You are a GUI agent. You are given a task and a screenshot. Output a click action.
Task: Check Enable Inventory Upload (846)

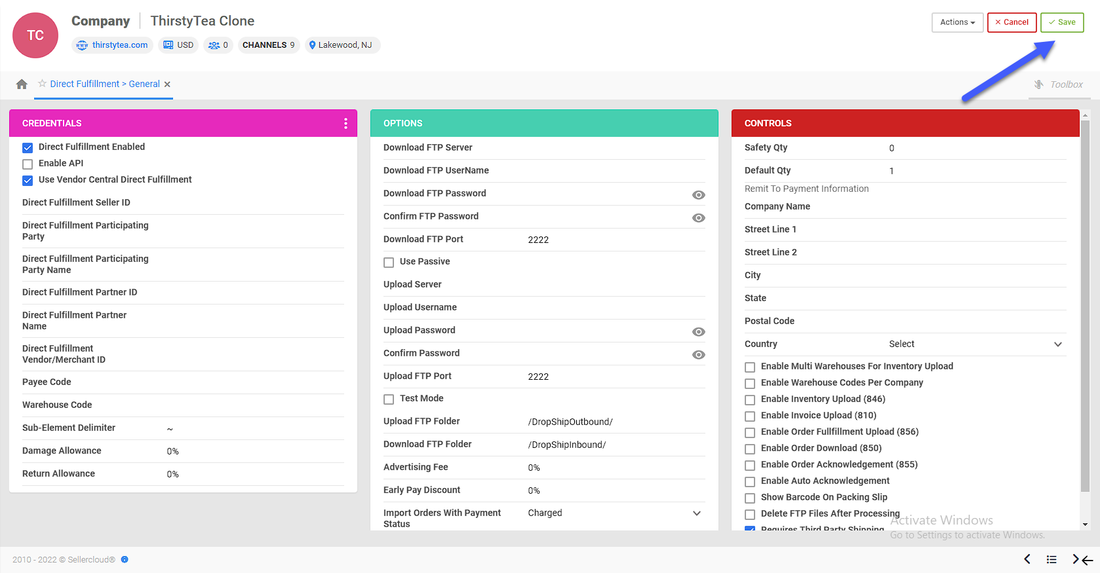(750, 400)
